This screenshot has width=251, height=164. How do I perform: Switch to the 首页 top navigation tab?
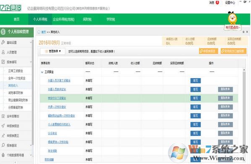16,19
